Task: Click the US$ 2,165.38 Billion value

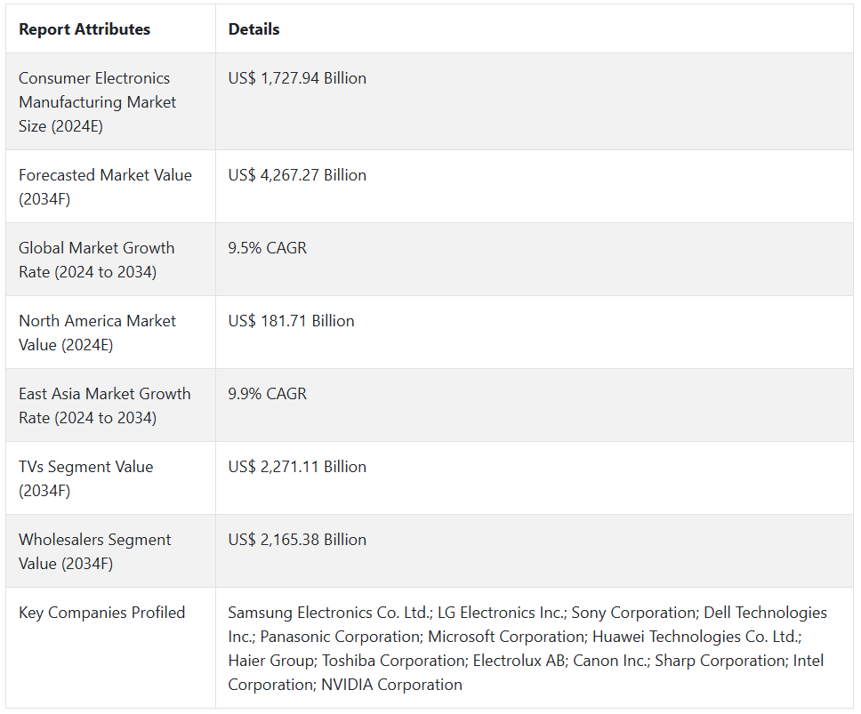Action: 297,540
